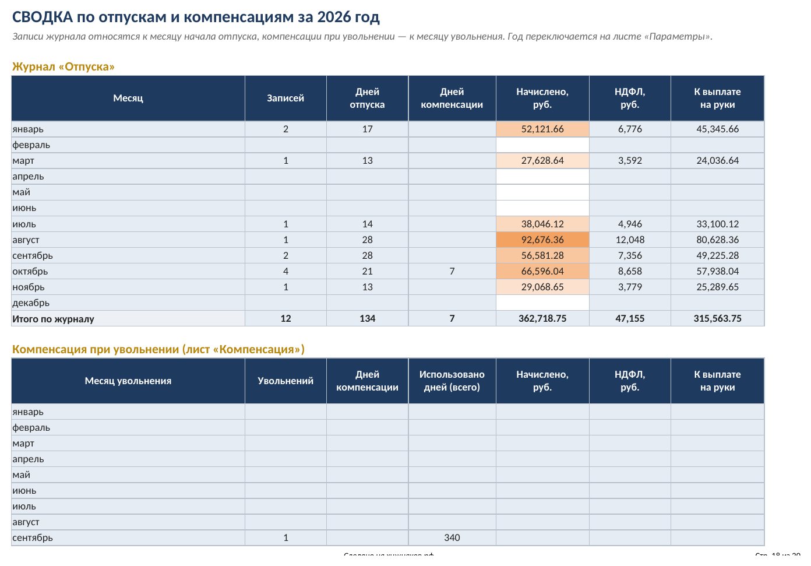Click the total vacation days "134"

[368, 318]
